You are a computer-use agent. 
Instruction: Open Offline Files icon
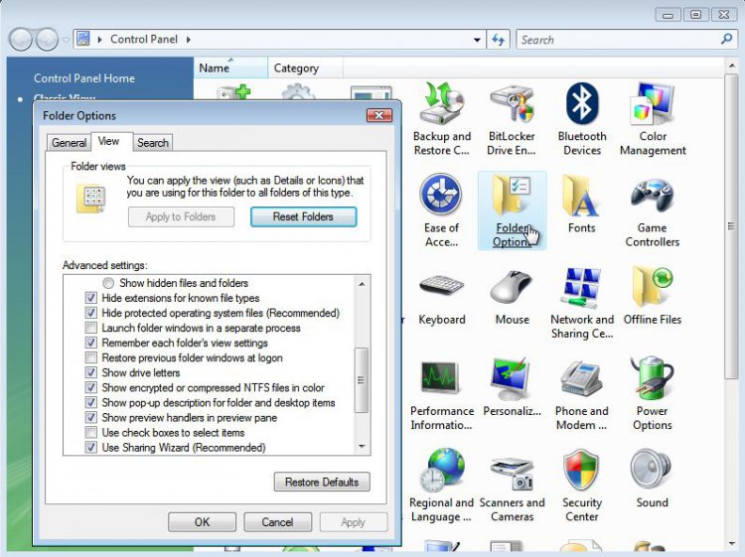coord(653,297)
